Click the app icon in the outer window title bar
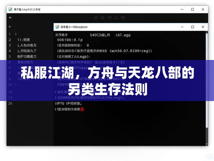 (10, 9)
